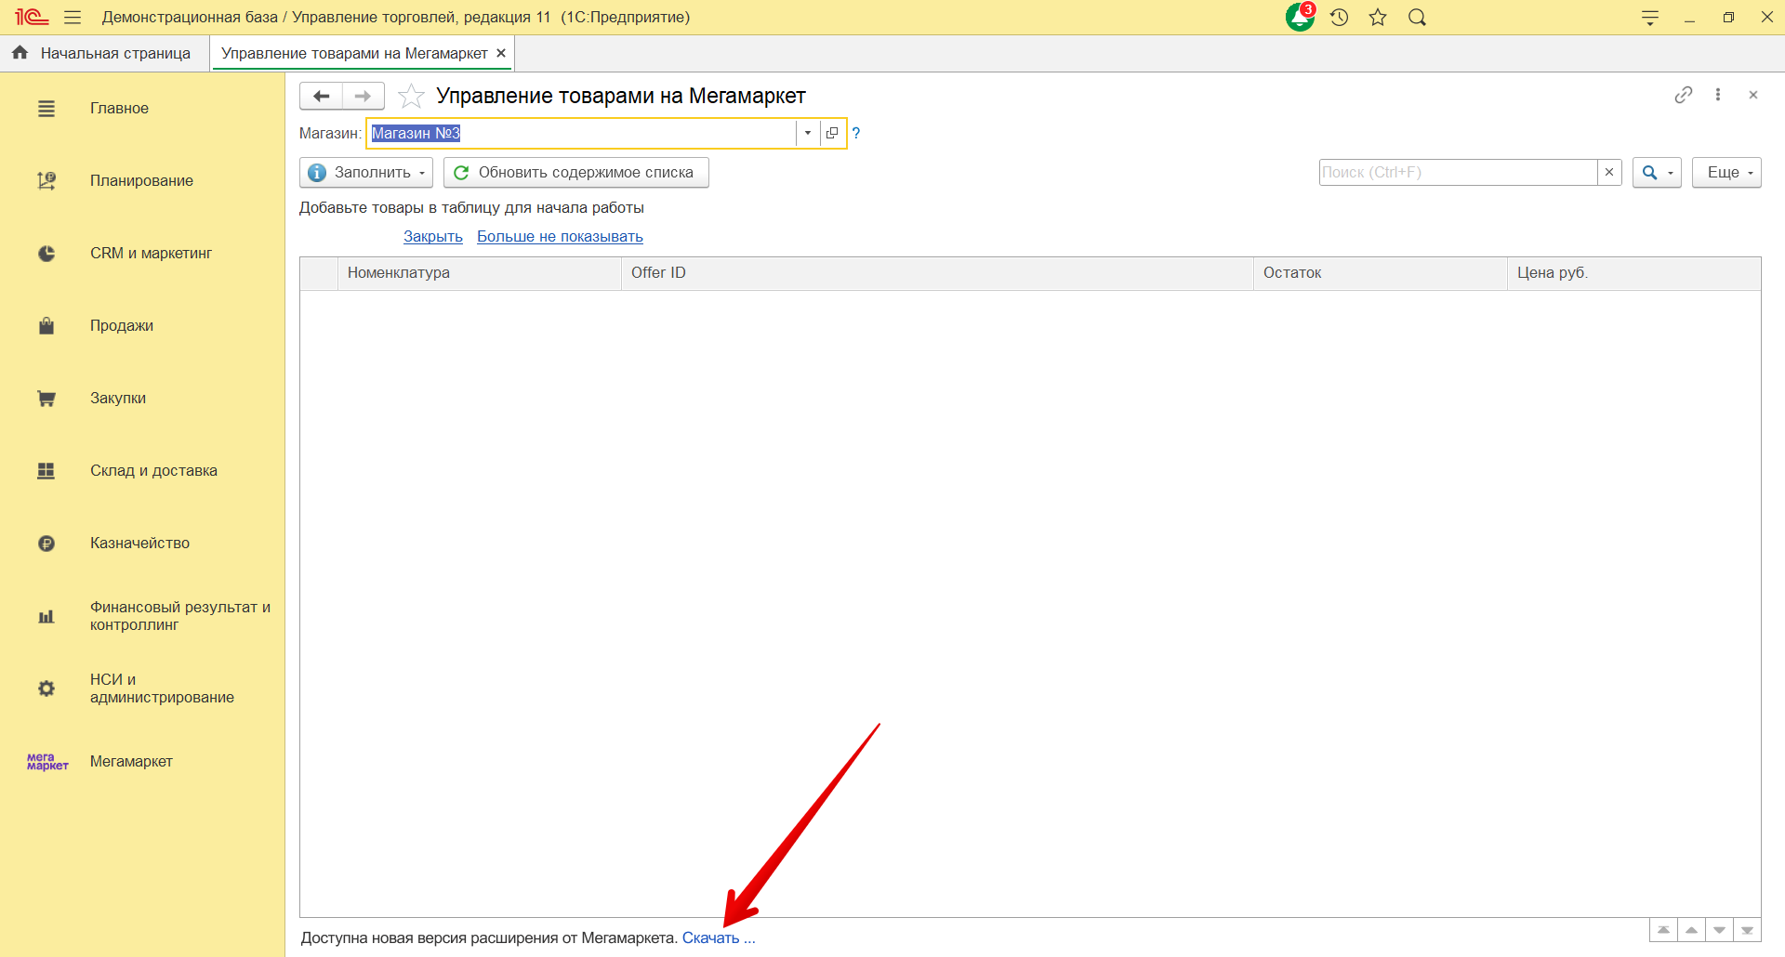
Task: Close the form with X icon
Action: coord(1753,95)
